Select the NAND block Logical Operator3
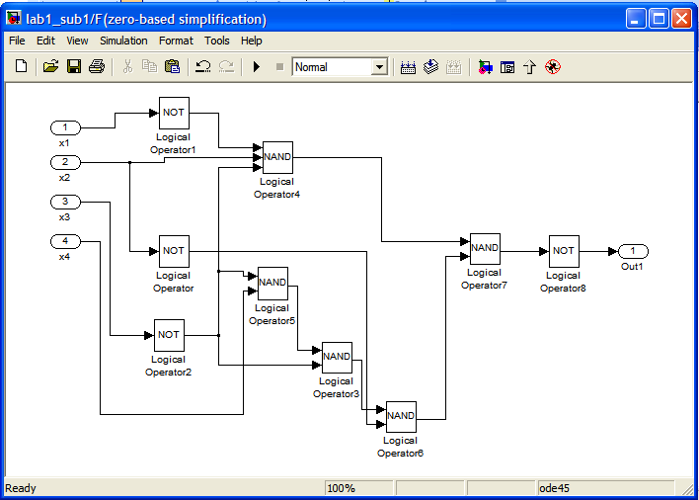The image size is (699, 500). pos(337,358)
